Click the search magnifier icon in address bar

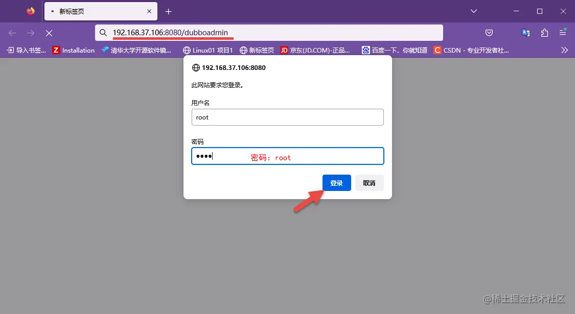[x=103, y=33]
